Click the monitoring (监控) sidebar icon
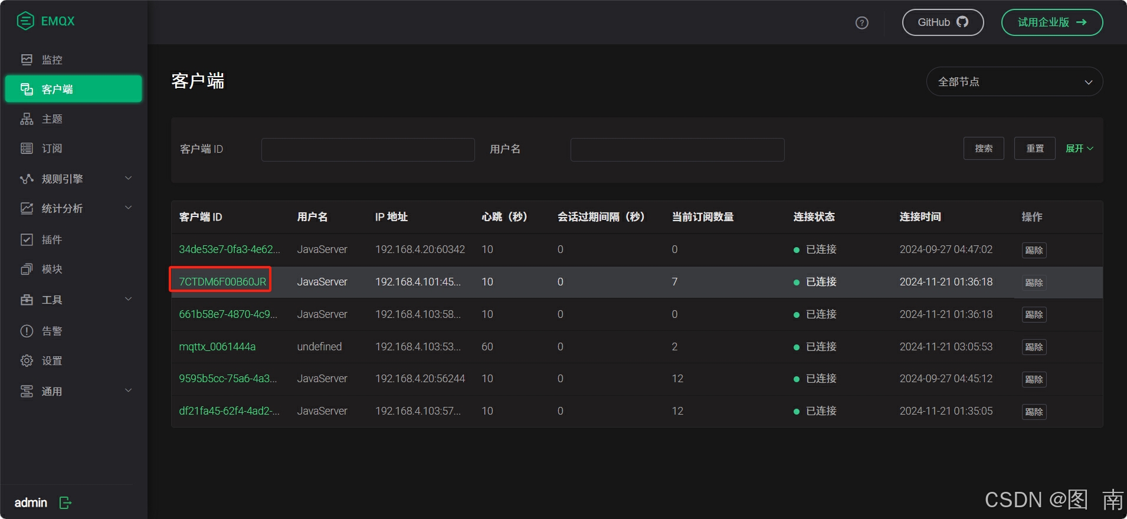This screenshot has height=519, width=1127. pyautogui.click(x=27, y=60)
